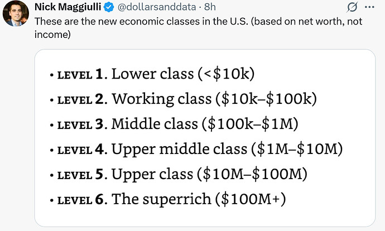Click the 'Level 1. Lower class' line
This screenshot has width=385, height=231.
coord(152,74)
